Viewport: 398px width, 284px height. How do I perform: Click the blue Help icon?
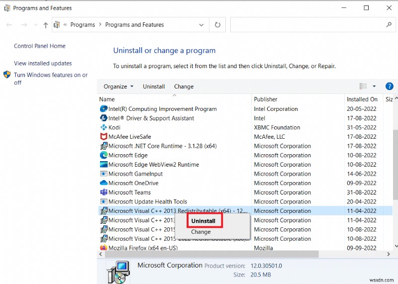point(390,86)
